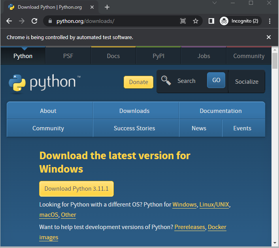Dismiss the automated test software banner
Screen dimensions: 279x248
coord(269,37)
